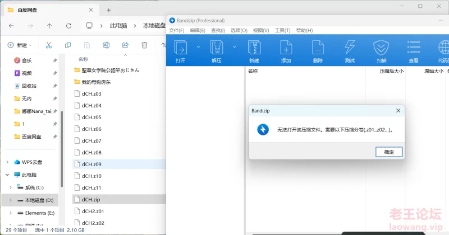Open Bandizip 视图(V) menu
The width and height of the screenshot is (449, 235).
[x=261, y=30]
